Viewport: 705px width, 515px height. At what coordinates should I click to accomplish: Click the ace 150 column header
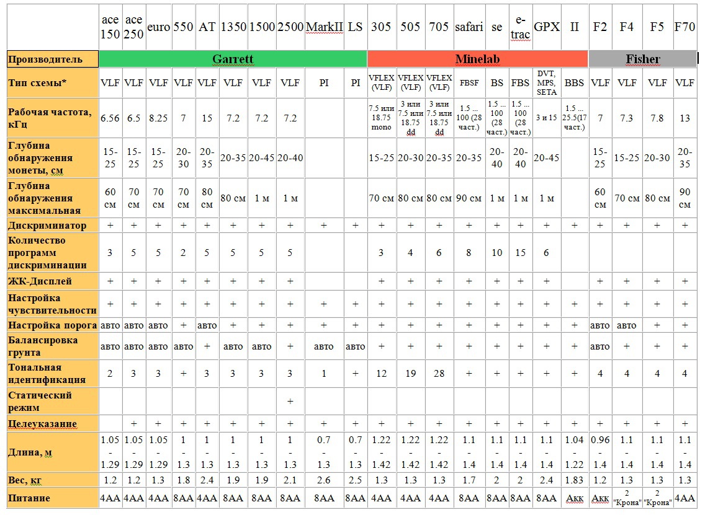pyautogui.click(x=110, y=27)
